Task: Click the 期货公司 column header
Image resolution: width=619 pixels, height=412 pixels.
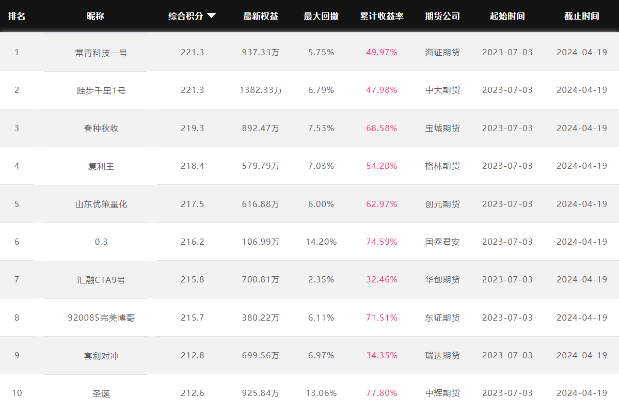Action: coord(442,16)
